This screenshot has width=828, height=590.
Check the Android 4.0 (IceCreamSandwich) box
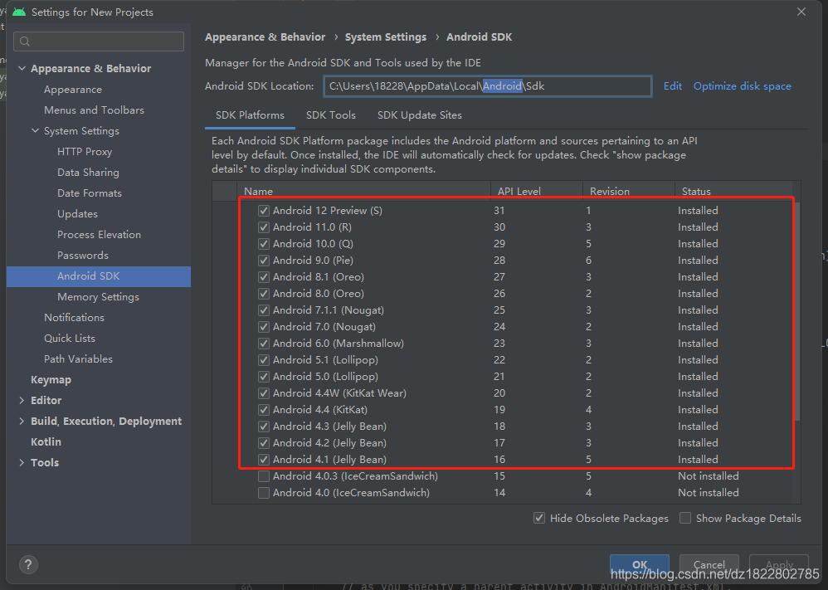coord(264,493)
